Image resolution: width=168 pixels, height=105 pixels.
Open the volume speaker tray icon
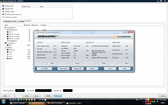pos(157,102)
